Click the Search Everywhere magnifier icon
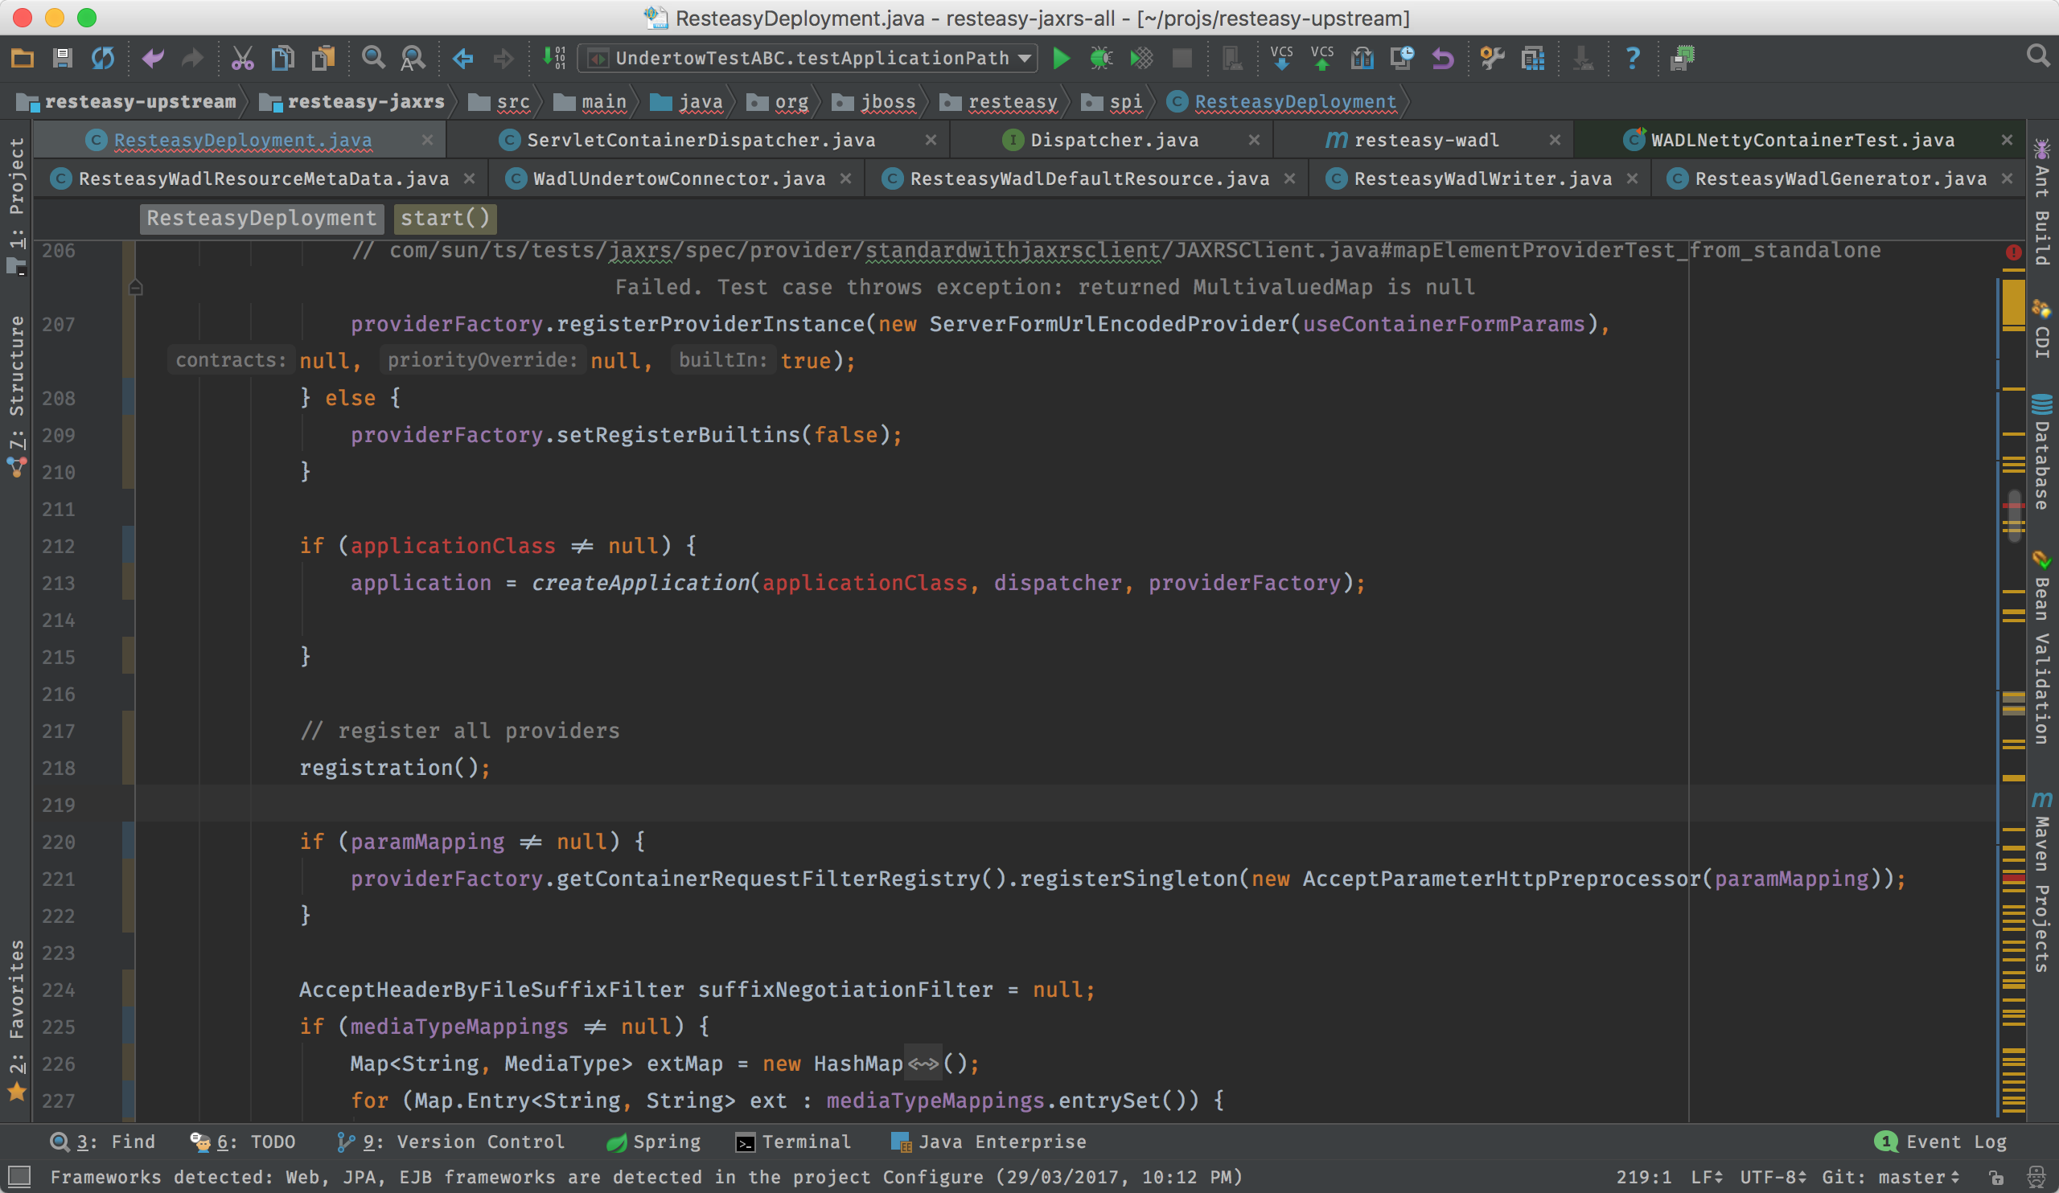This screenshot has width=2059, height=1193. [x=2037, y=55]
